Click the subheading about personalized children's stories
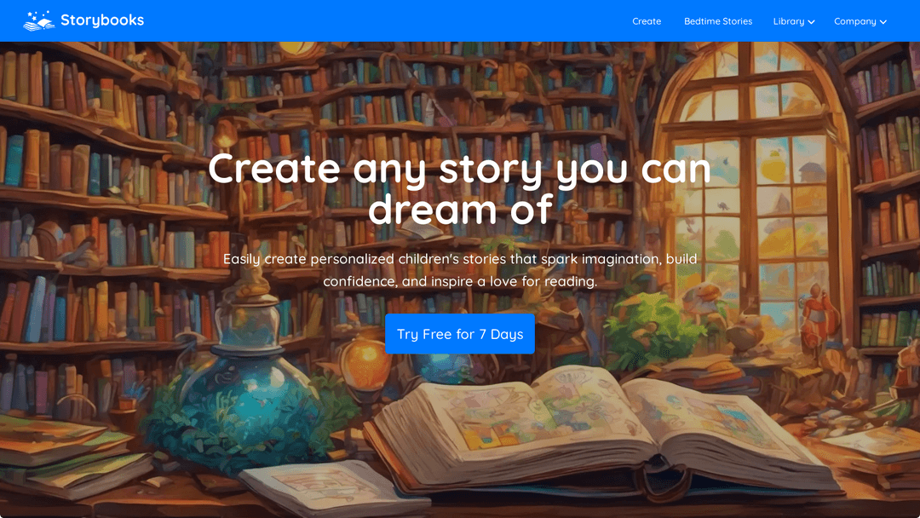The width and height of the screenshot is (920, 518). pyautogui.click(x=459, y=270)
